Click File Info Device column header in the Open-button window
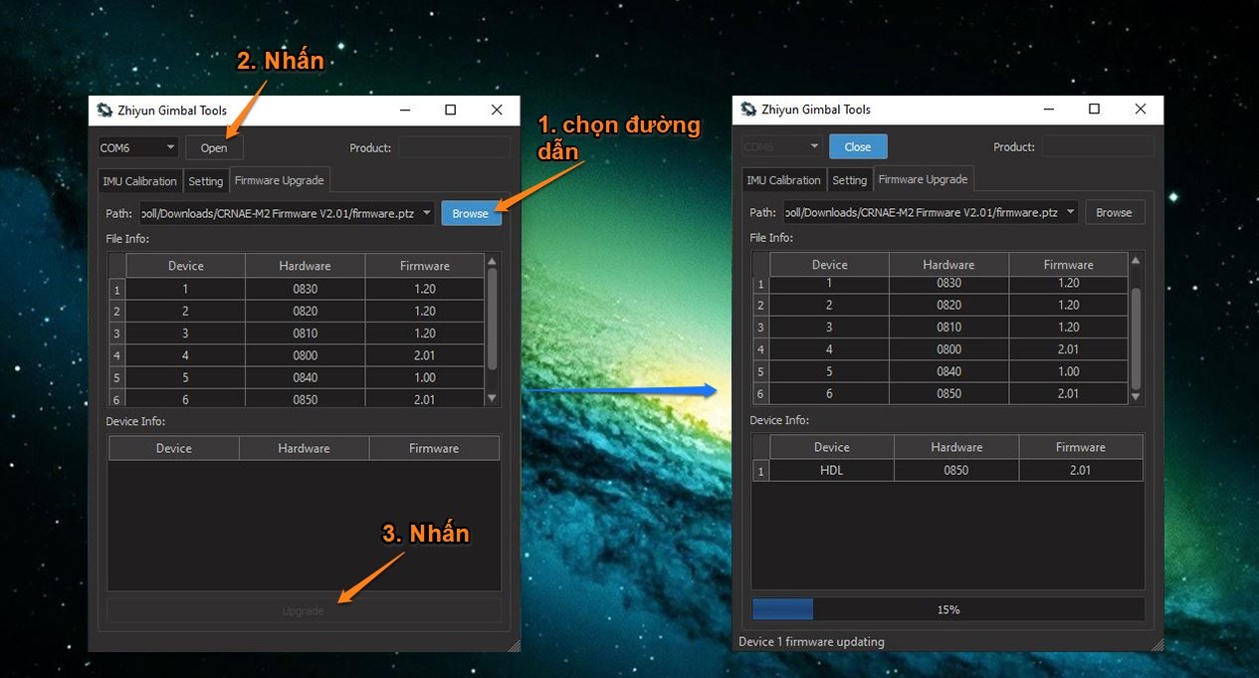 pyautogui.click(x=185, y=266)
